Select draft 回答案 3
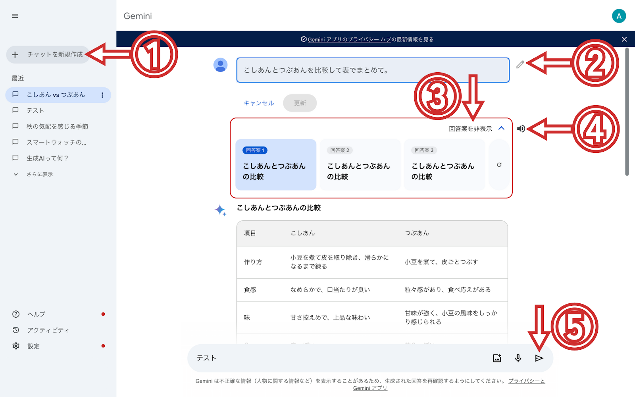This screenshot has height=397, width=635. (444, 165)
